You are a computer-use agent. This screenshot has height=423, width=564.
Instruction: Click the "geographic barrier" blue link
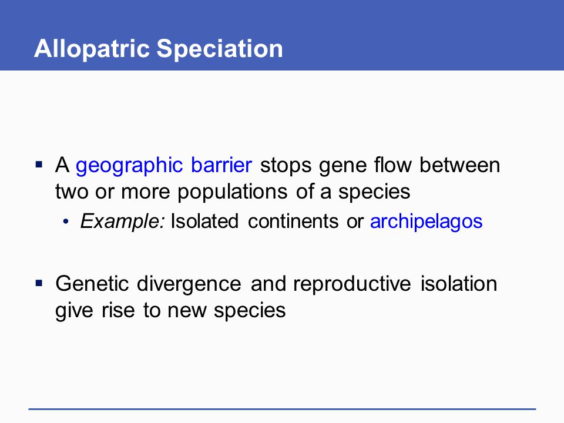[x=164, y=166]
